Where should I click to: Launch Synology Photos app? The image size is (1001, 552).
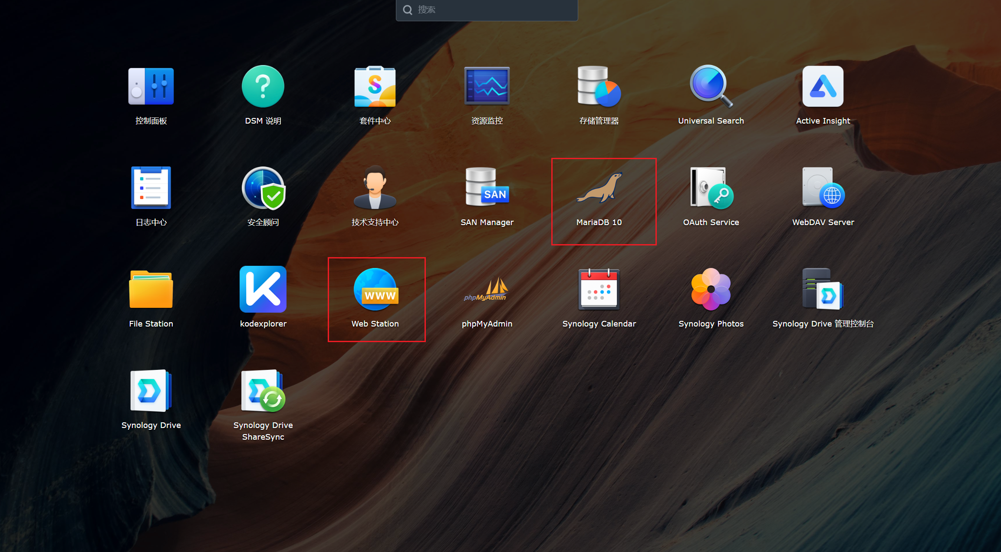(711, 289)
